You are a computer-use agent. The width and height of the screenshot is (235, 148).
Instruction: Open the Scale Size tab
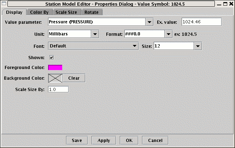(x=66, y=12)
